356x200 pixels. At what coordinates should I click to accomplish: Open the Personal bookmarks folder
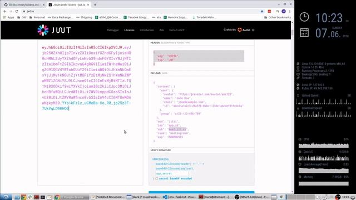click(37, 17)
